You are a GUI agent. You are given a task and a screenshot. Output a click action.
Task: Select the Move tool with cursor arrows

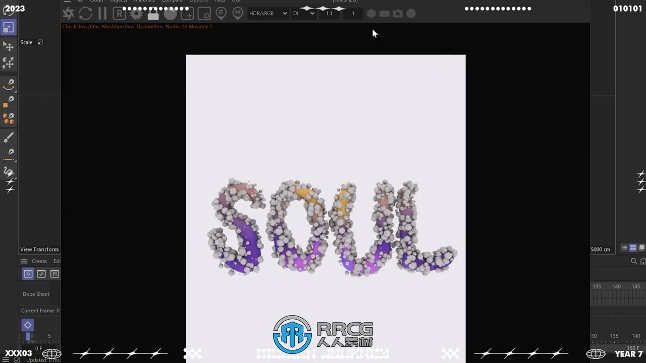[x=9, y=46]
